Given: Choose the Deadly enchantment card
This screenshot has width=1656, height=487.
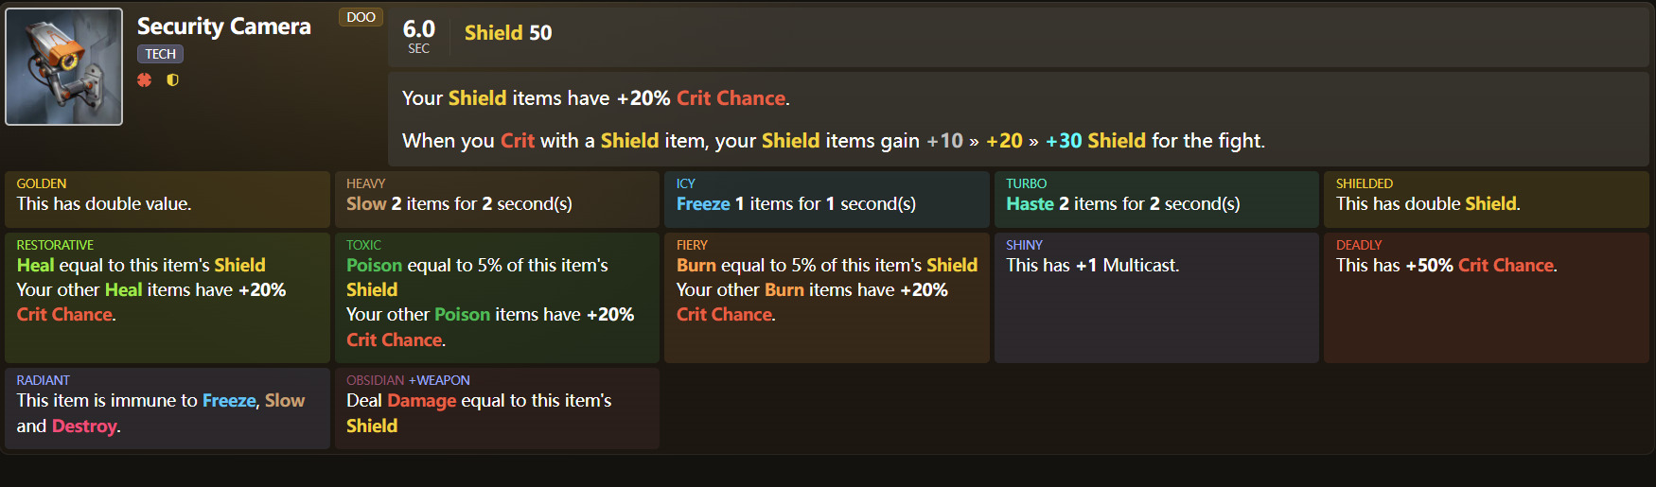Looking at the screenshot, I should click(1486, 297).
